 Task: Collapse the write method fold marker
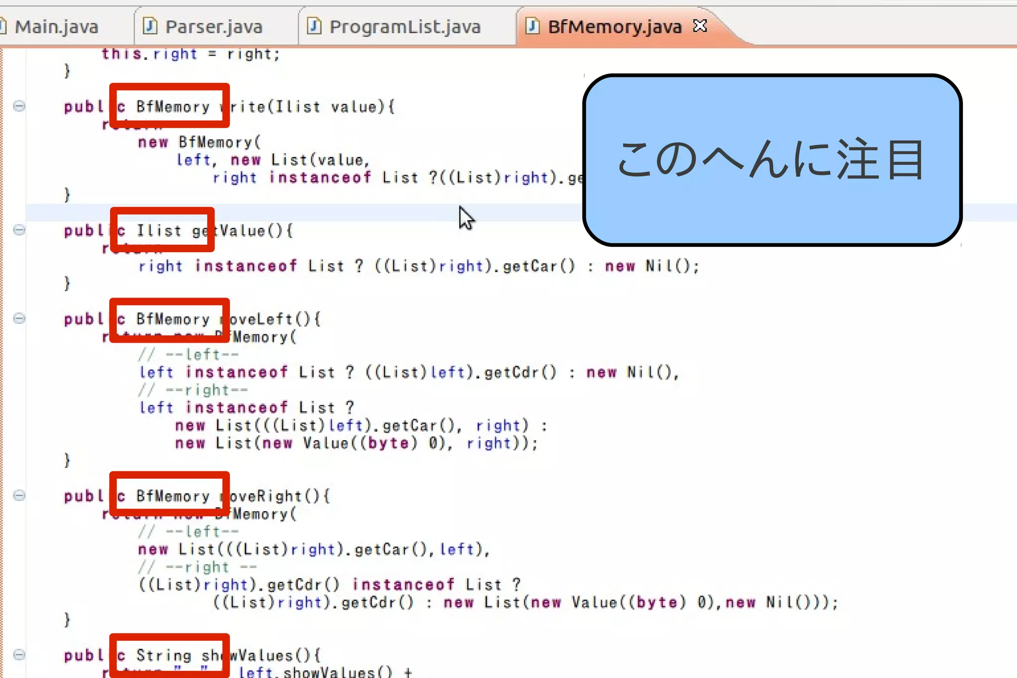point(19,106)
